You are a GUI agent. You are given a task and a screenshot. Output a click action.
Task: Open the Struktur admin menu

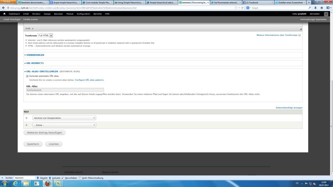pos(36,14)
